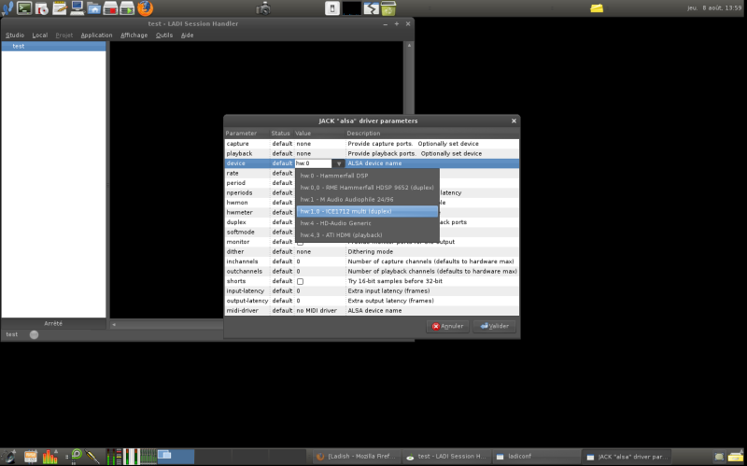Click the yellow folder notification icon

(597, 8)
